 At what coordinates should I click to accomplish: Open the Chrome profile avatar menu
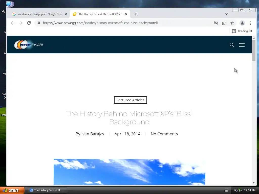[242, 23]
